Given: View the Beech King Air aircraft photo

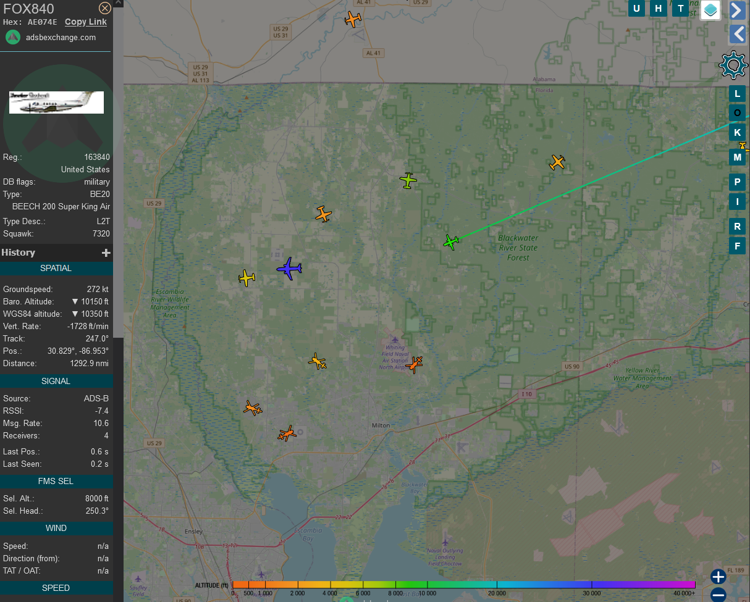Looking at the screenshot, I should (x=56, y=102).
